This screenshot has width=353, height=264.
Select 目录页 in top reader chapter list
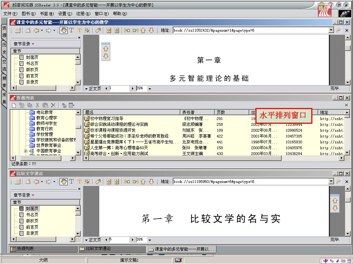point(32,82)
